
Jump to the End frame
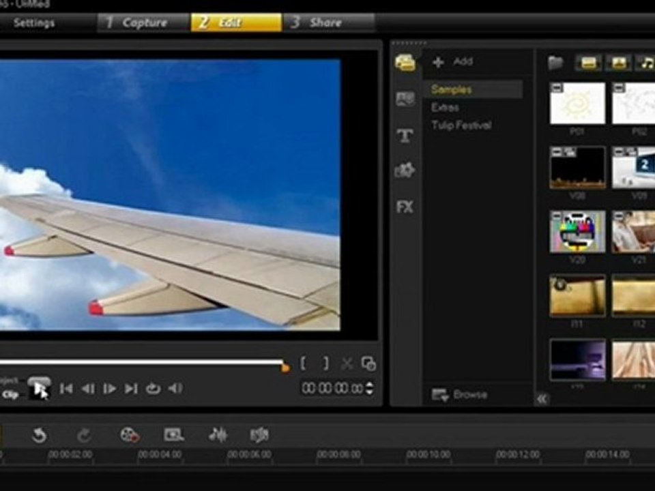131,389
